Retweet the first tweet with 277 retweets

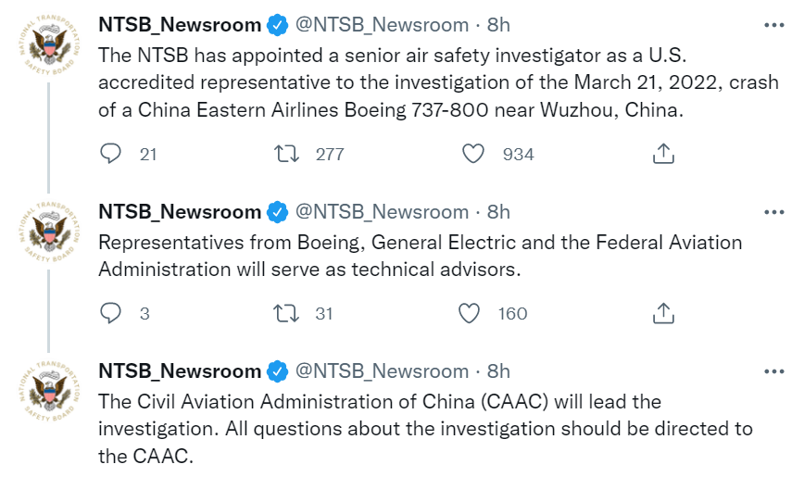click(x=286, y=154)
